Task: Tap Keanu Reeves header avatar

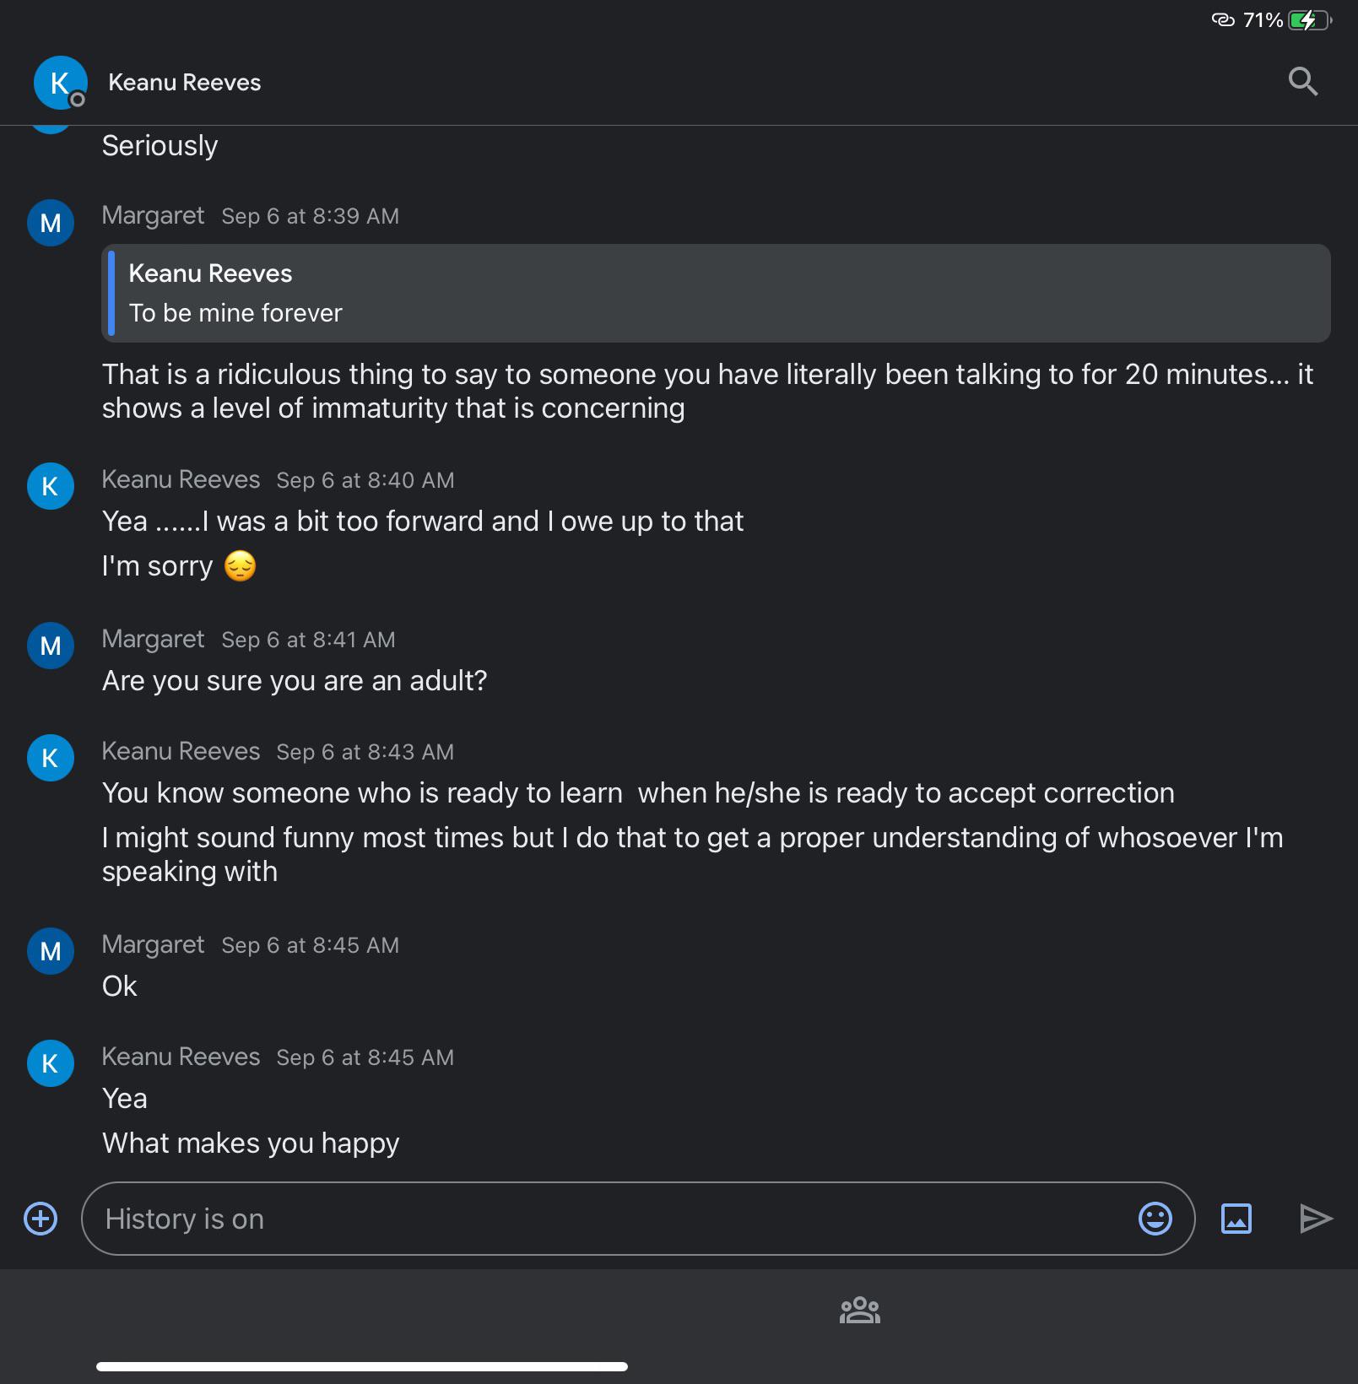Action: (59, 83)
